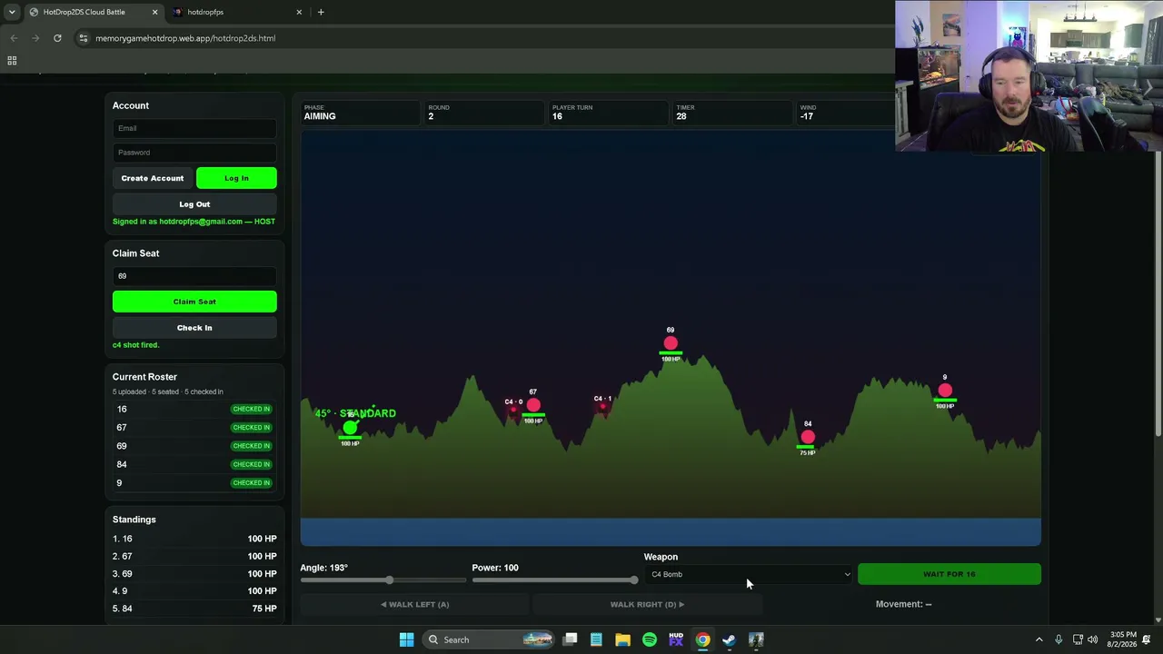The image size is (1163, 654).
Task: Open Steam from the taskbar
Action: (x=729, y=639)
